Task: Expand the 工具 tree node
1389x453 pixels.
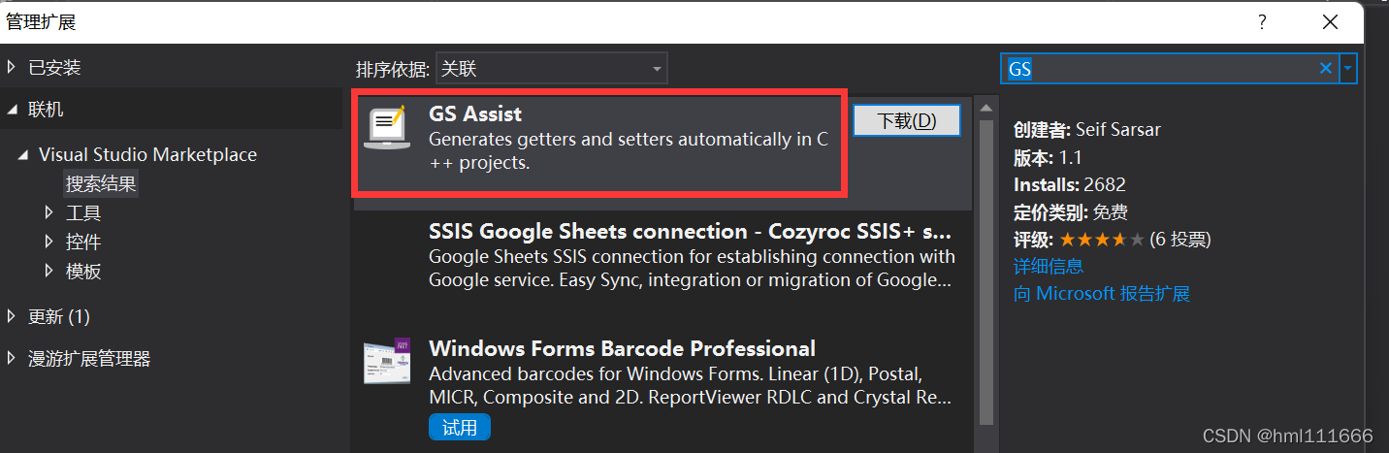Action: pos(49,212)
